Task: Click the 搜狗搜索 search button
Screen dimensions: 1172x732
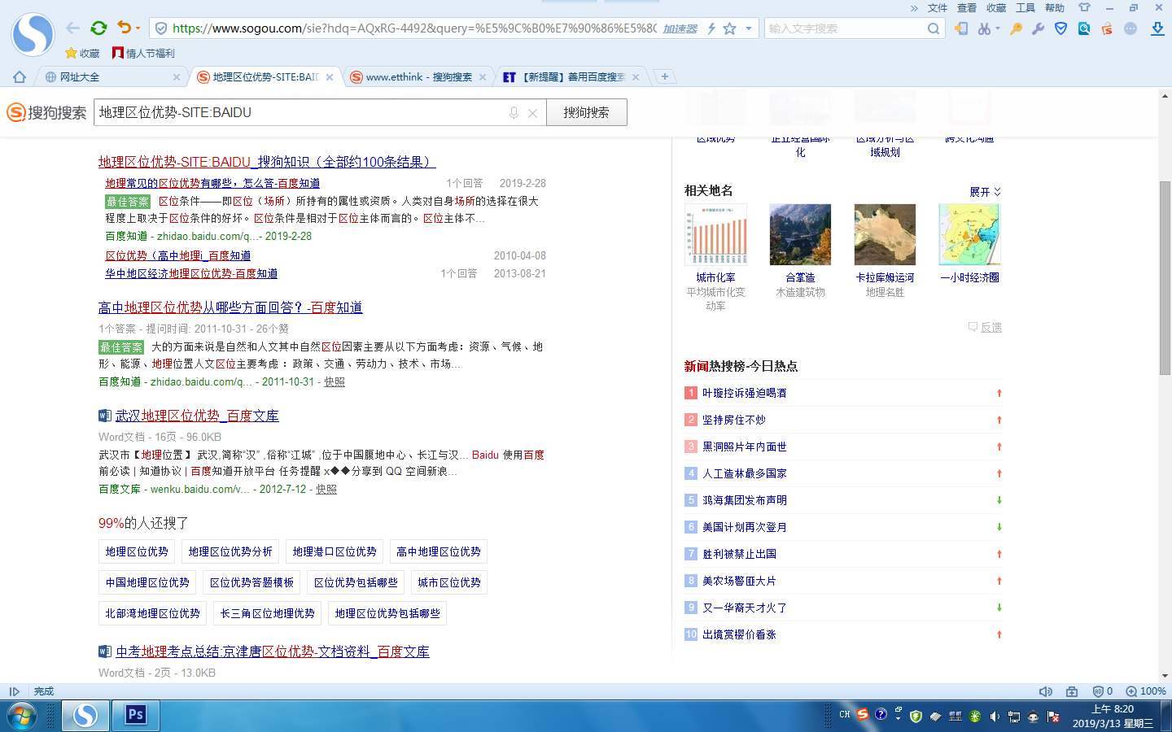Action: (586, 112)
